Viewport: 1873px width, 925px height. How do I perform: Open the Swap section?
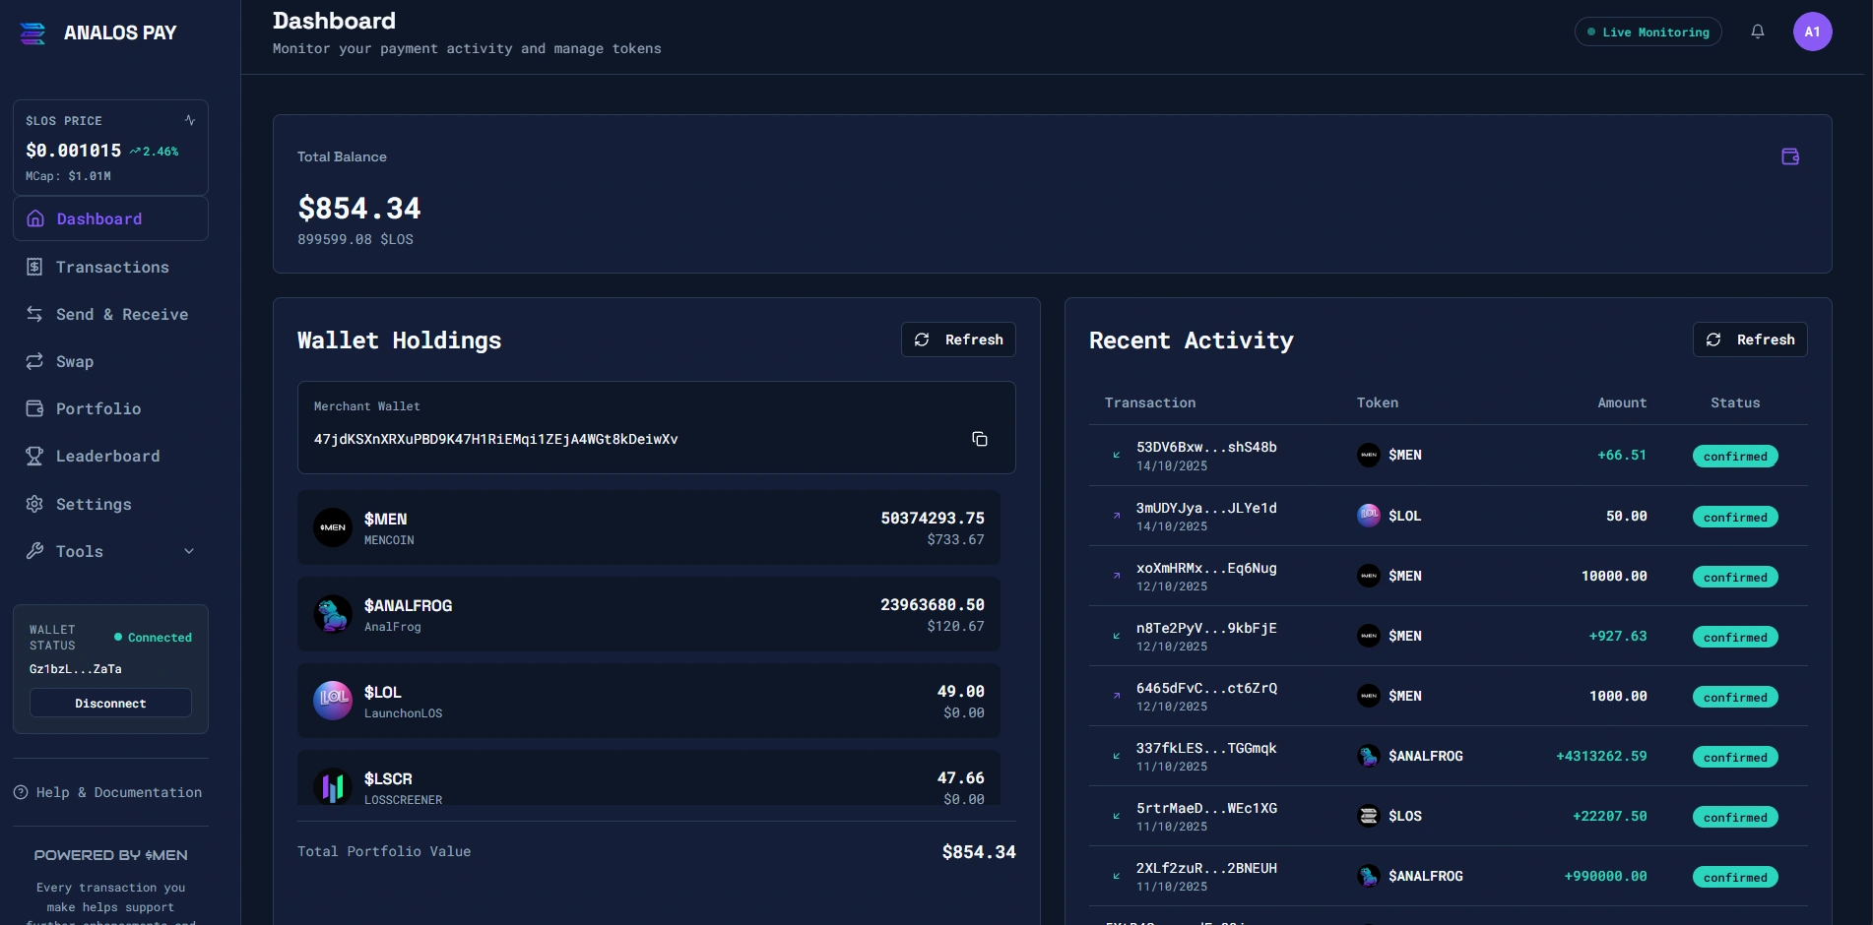(x=74, y=361)
